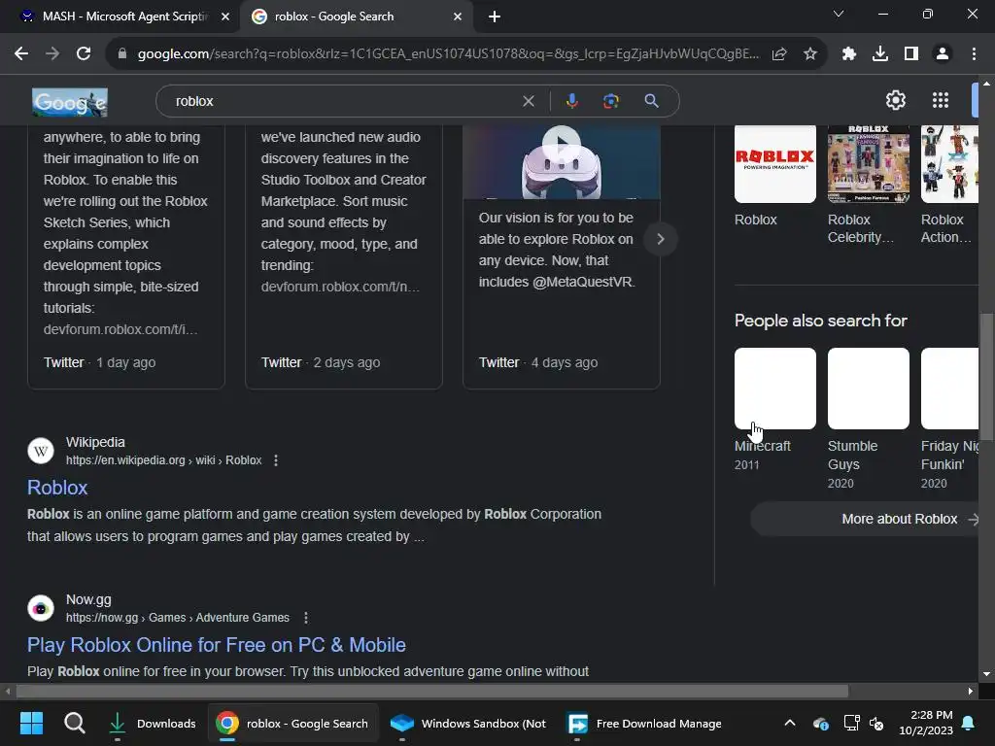Click the magnifier search button
Image resolution: width=995 pixels, height=746 pixels.
click(x=651, y=101)
